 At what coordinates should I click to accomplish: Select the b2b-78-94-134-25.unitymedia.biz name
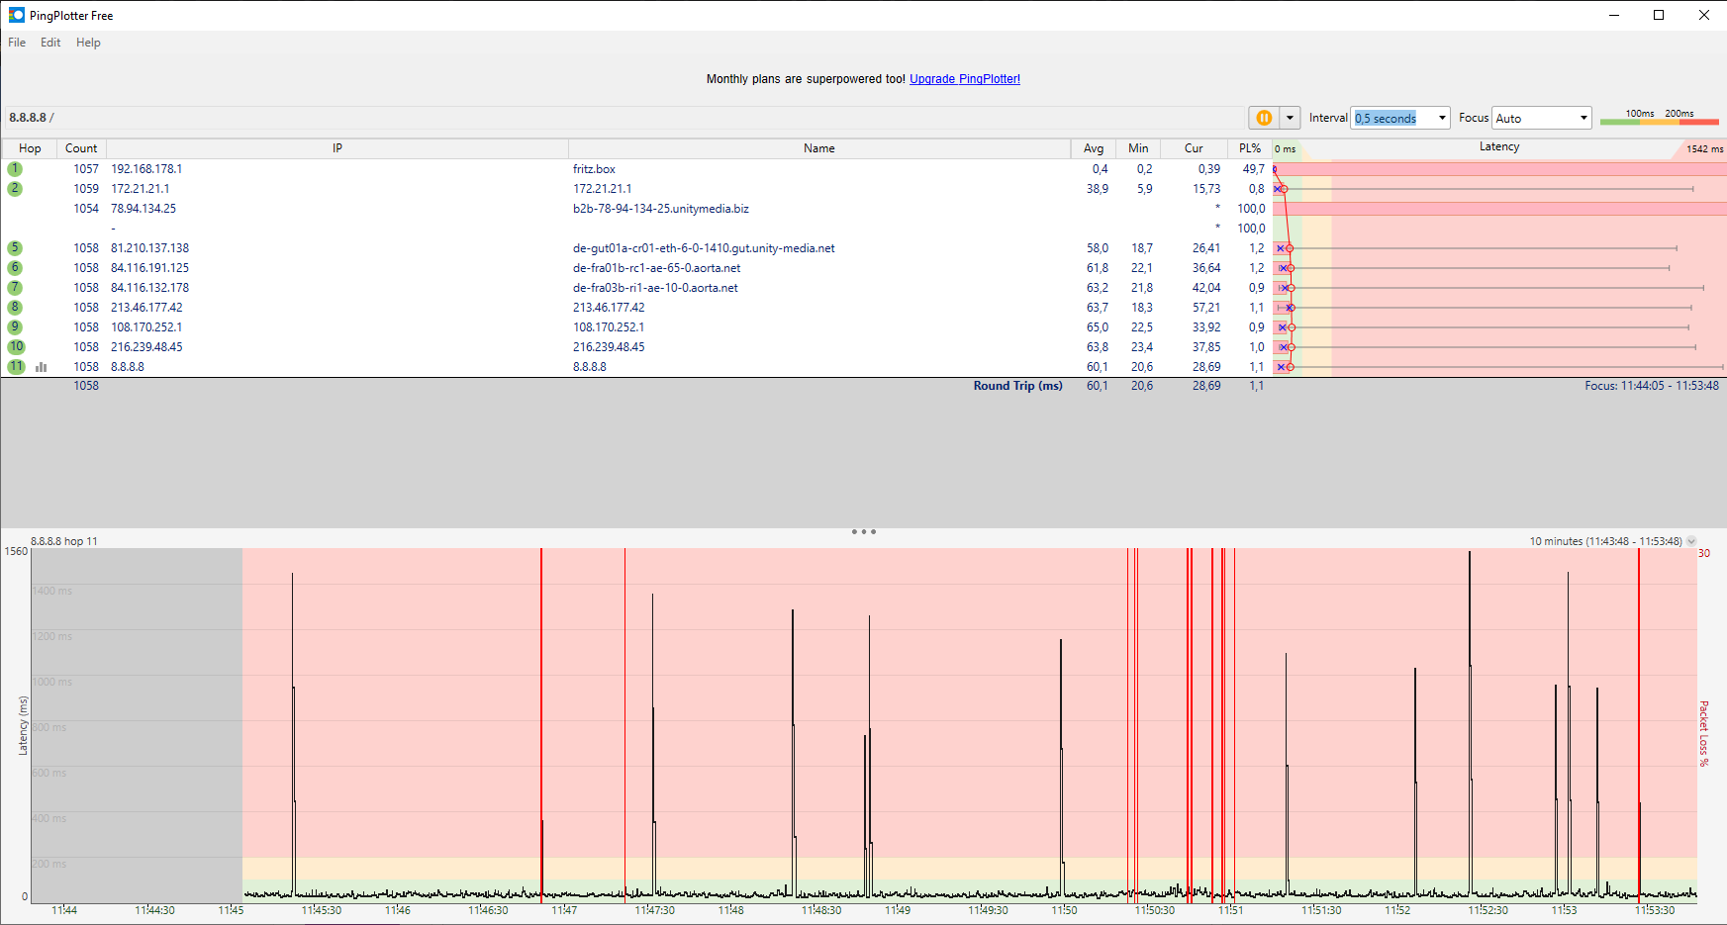coord(661,209)
